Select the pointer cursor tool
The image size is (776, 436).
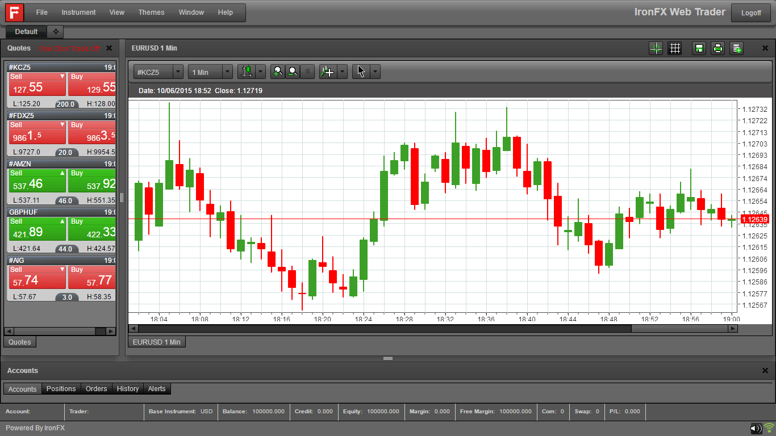point(361,72)
